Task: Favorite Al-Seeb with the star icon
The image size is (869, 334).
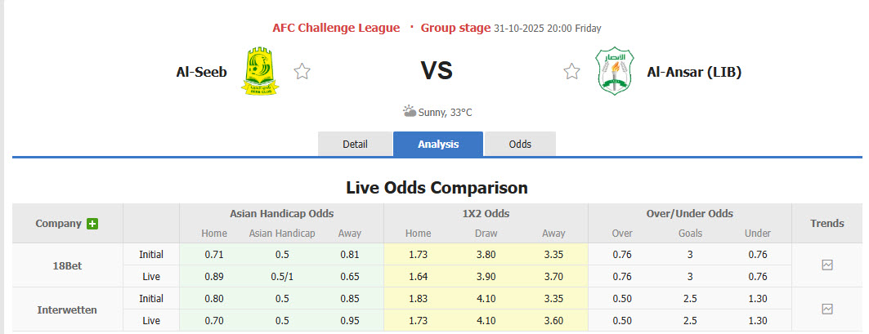Action: (302, 72)
